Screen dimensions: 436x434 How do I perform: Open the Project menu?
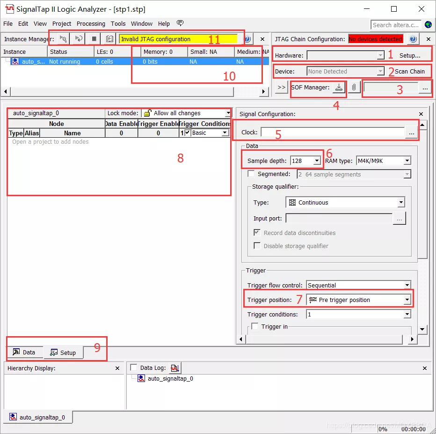61,24
